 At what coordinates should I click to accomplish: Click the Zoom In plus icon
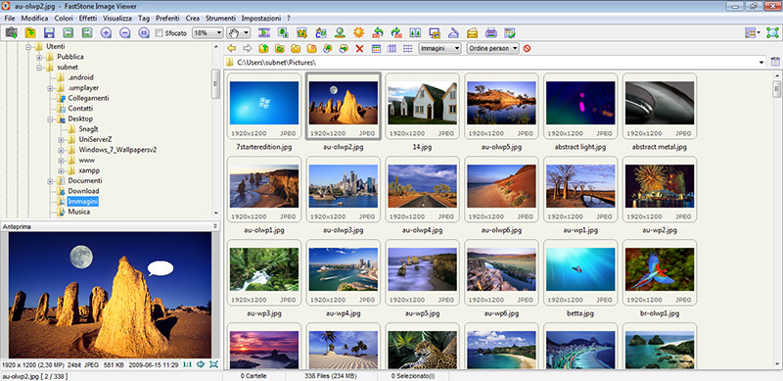[106, 33]
